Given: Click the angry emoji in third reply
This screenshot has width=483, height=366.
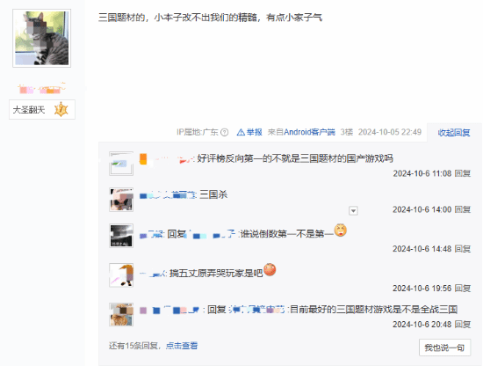Looking at the screenshot, I should click(x=341, y=231).
